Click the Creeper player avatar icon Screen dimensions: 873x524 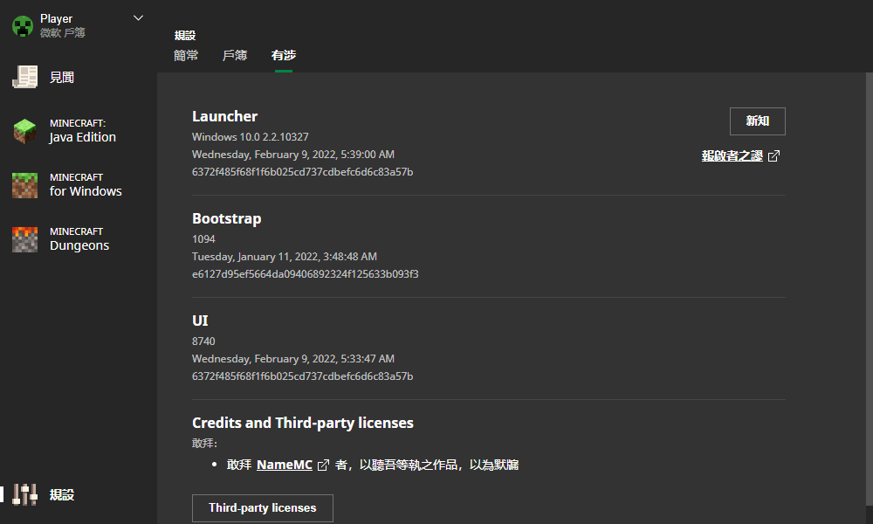click(x=23, y=26)
